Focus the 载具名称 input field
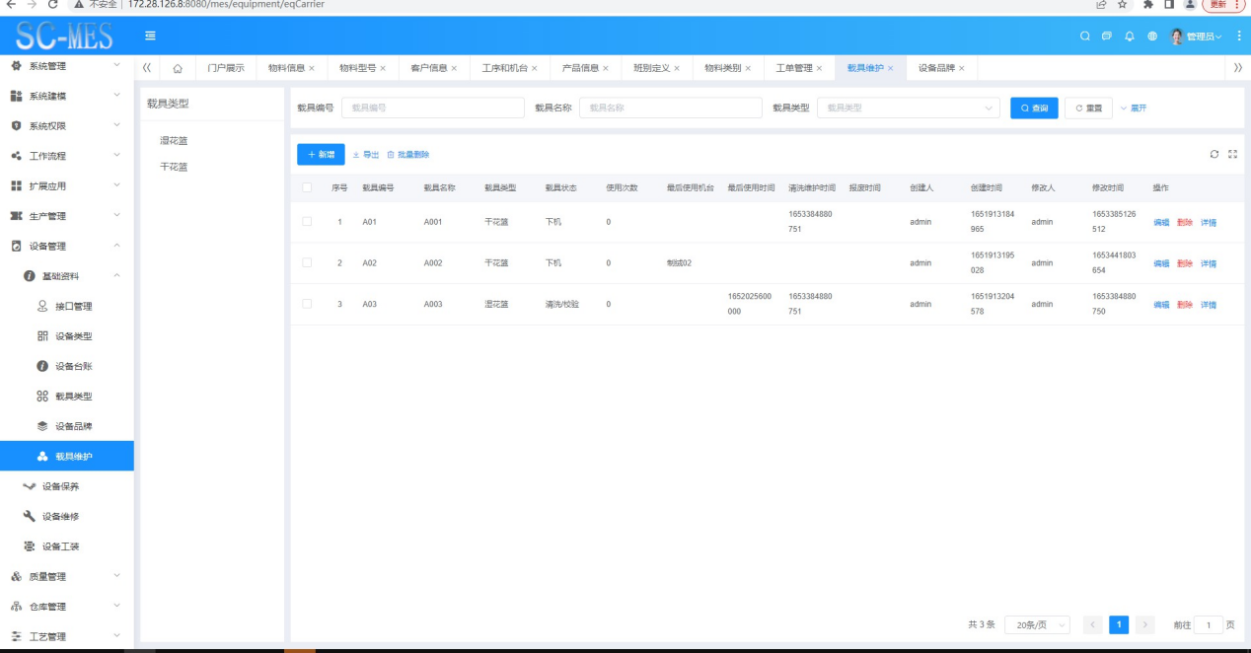 [671, 108]
